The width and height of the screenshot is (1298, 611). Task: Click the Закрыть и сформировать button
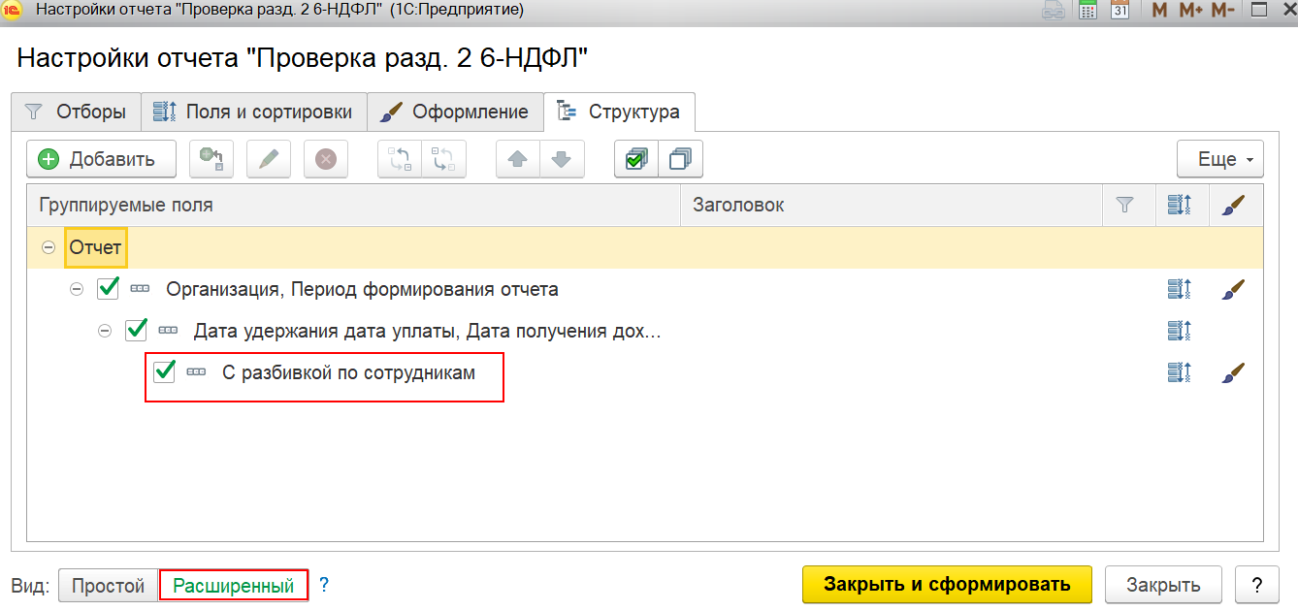pos(947,585)
